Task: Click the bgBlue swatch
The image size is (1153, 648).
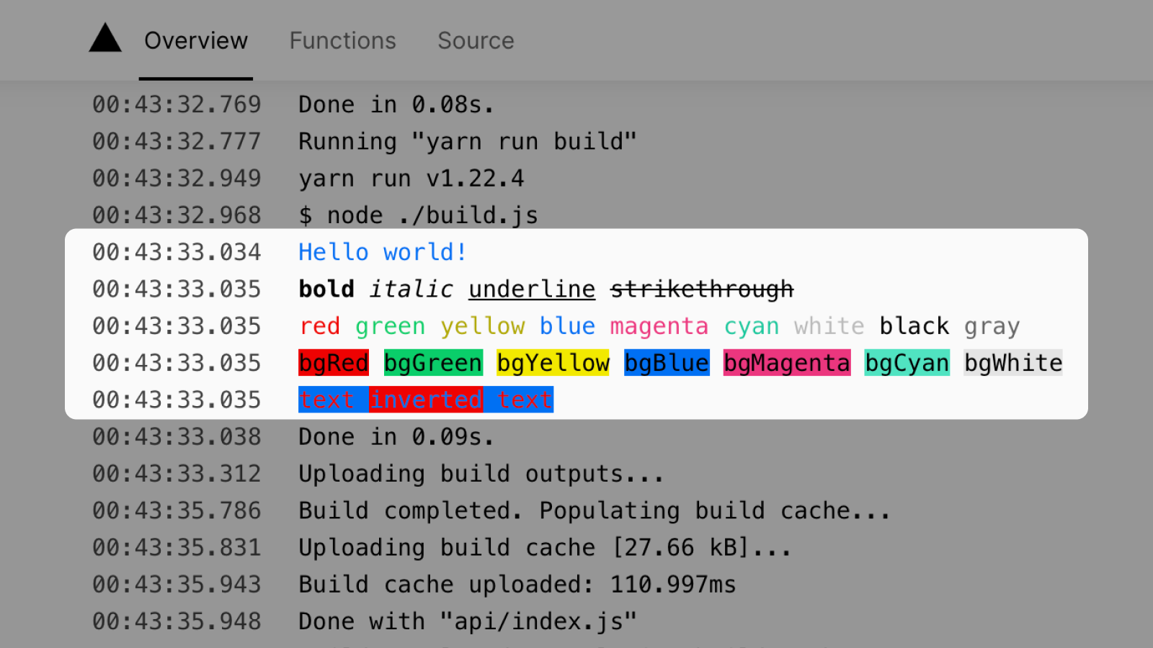Action: 666,362
